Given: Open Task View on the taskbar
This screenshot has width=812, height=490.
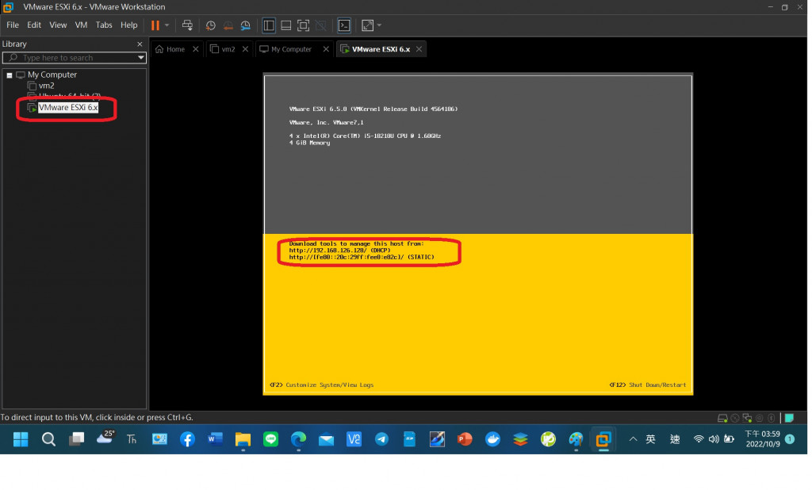Looking at the screenshot, I should pos(77,440).
